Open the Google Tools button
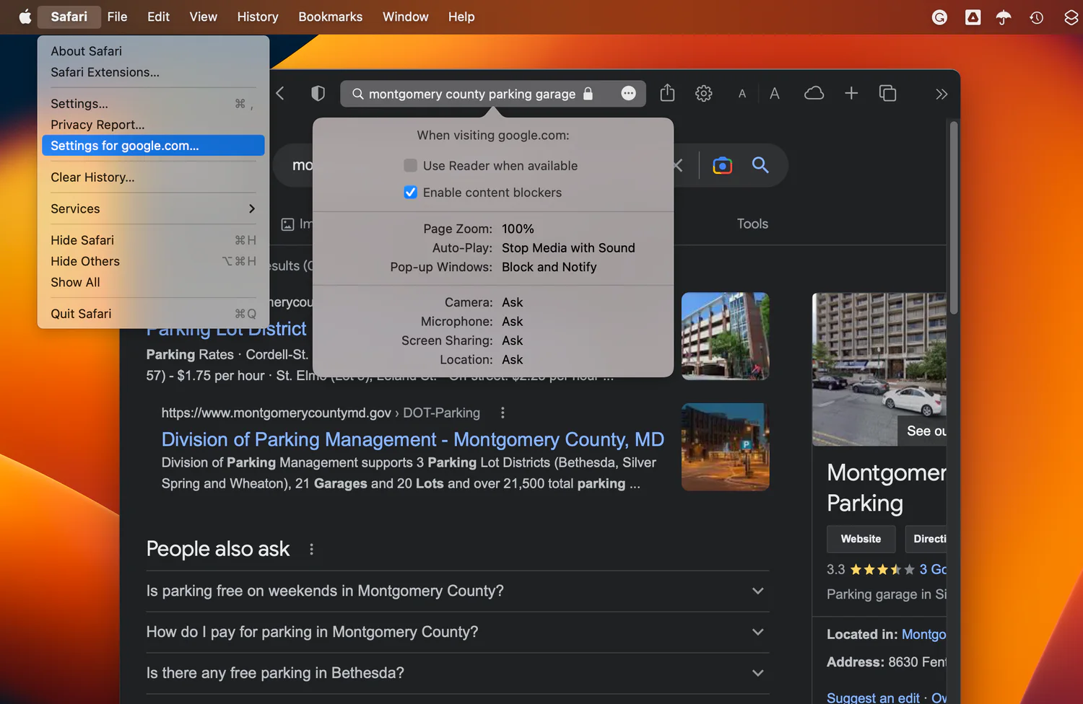Image resolution: width=1083 pixels, height=704 pixels. (752, 224)
